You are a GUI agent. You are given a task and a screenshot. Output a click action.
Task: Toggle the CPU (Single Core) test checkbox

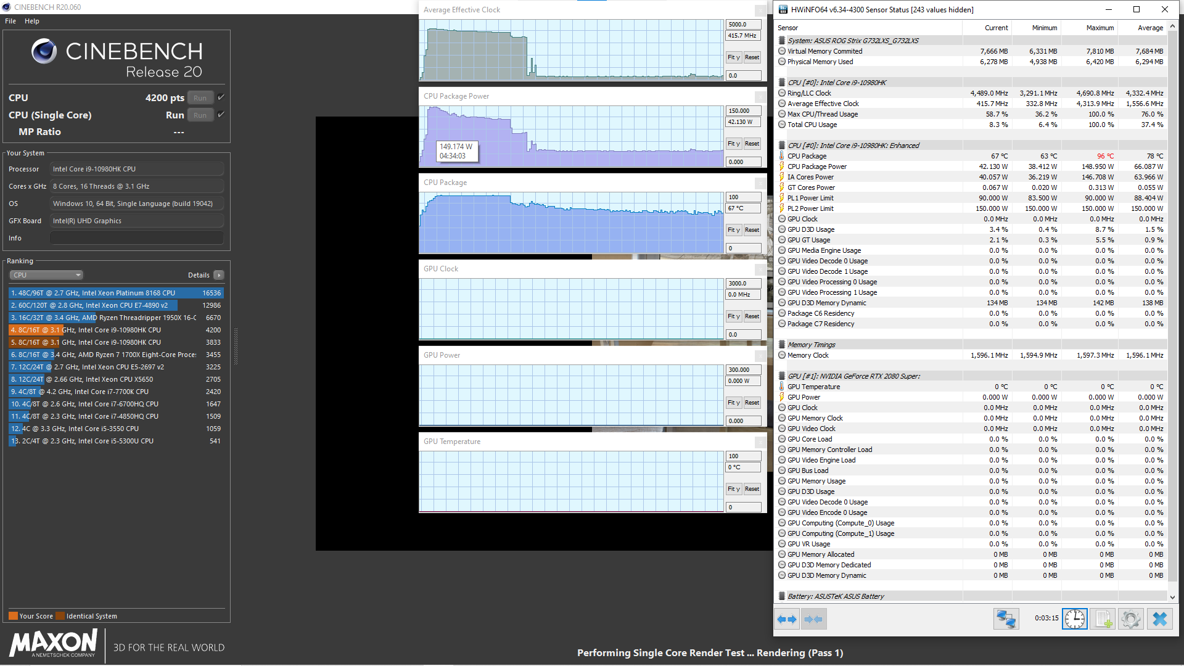[221, 115]
